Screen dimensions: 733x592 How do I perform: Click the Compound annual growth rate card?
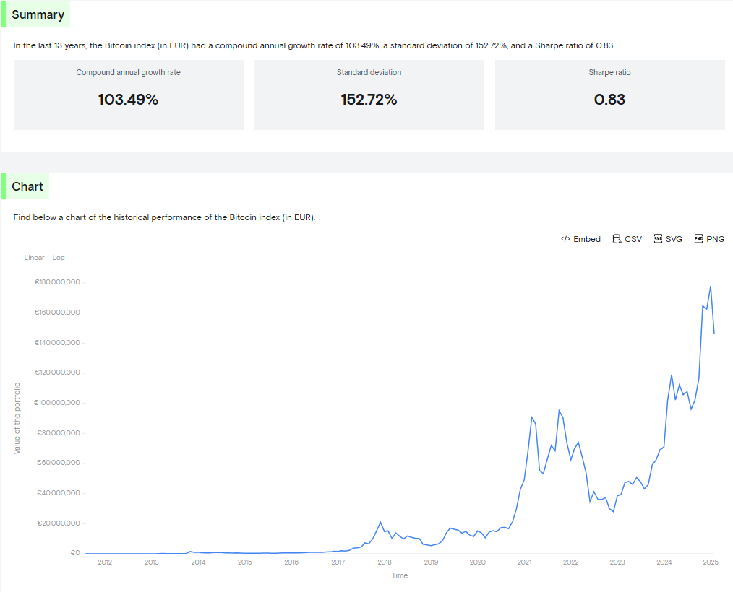[x=129, y=95]
